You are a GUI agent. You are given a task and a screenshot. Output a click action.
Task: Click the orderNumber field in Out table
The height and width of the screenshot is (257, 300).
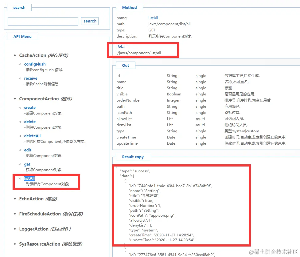(x=129, y=100)
